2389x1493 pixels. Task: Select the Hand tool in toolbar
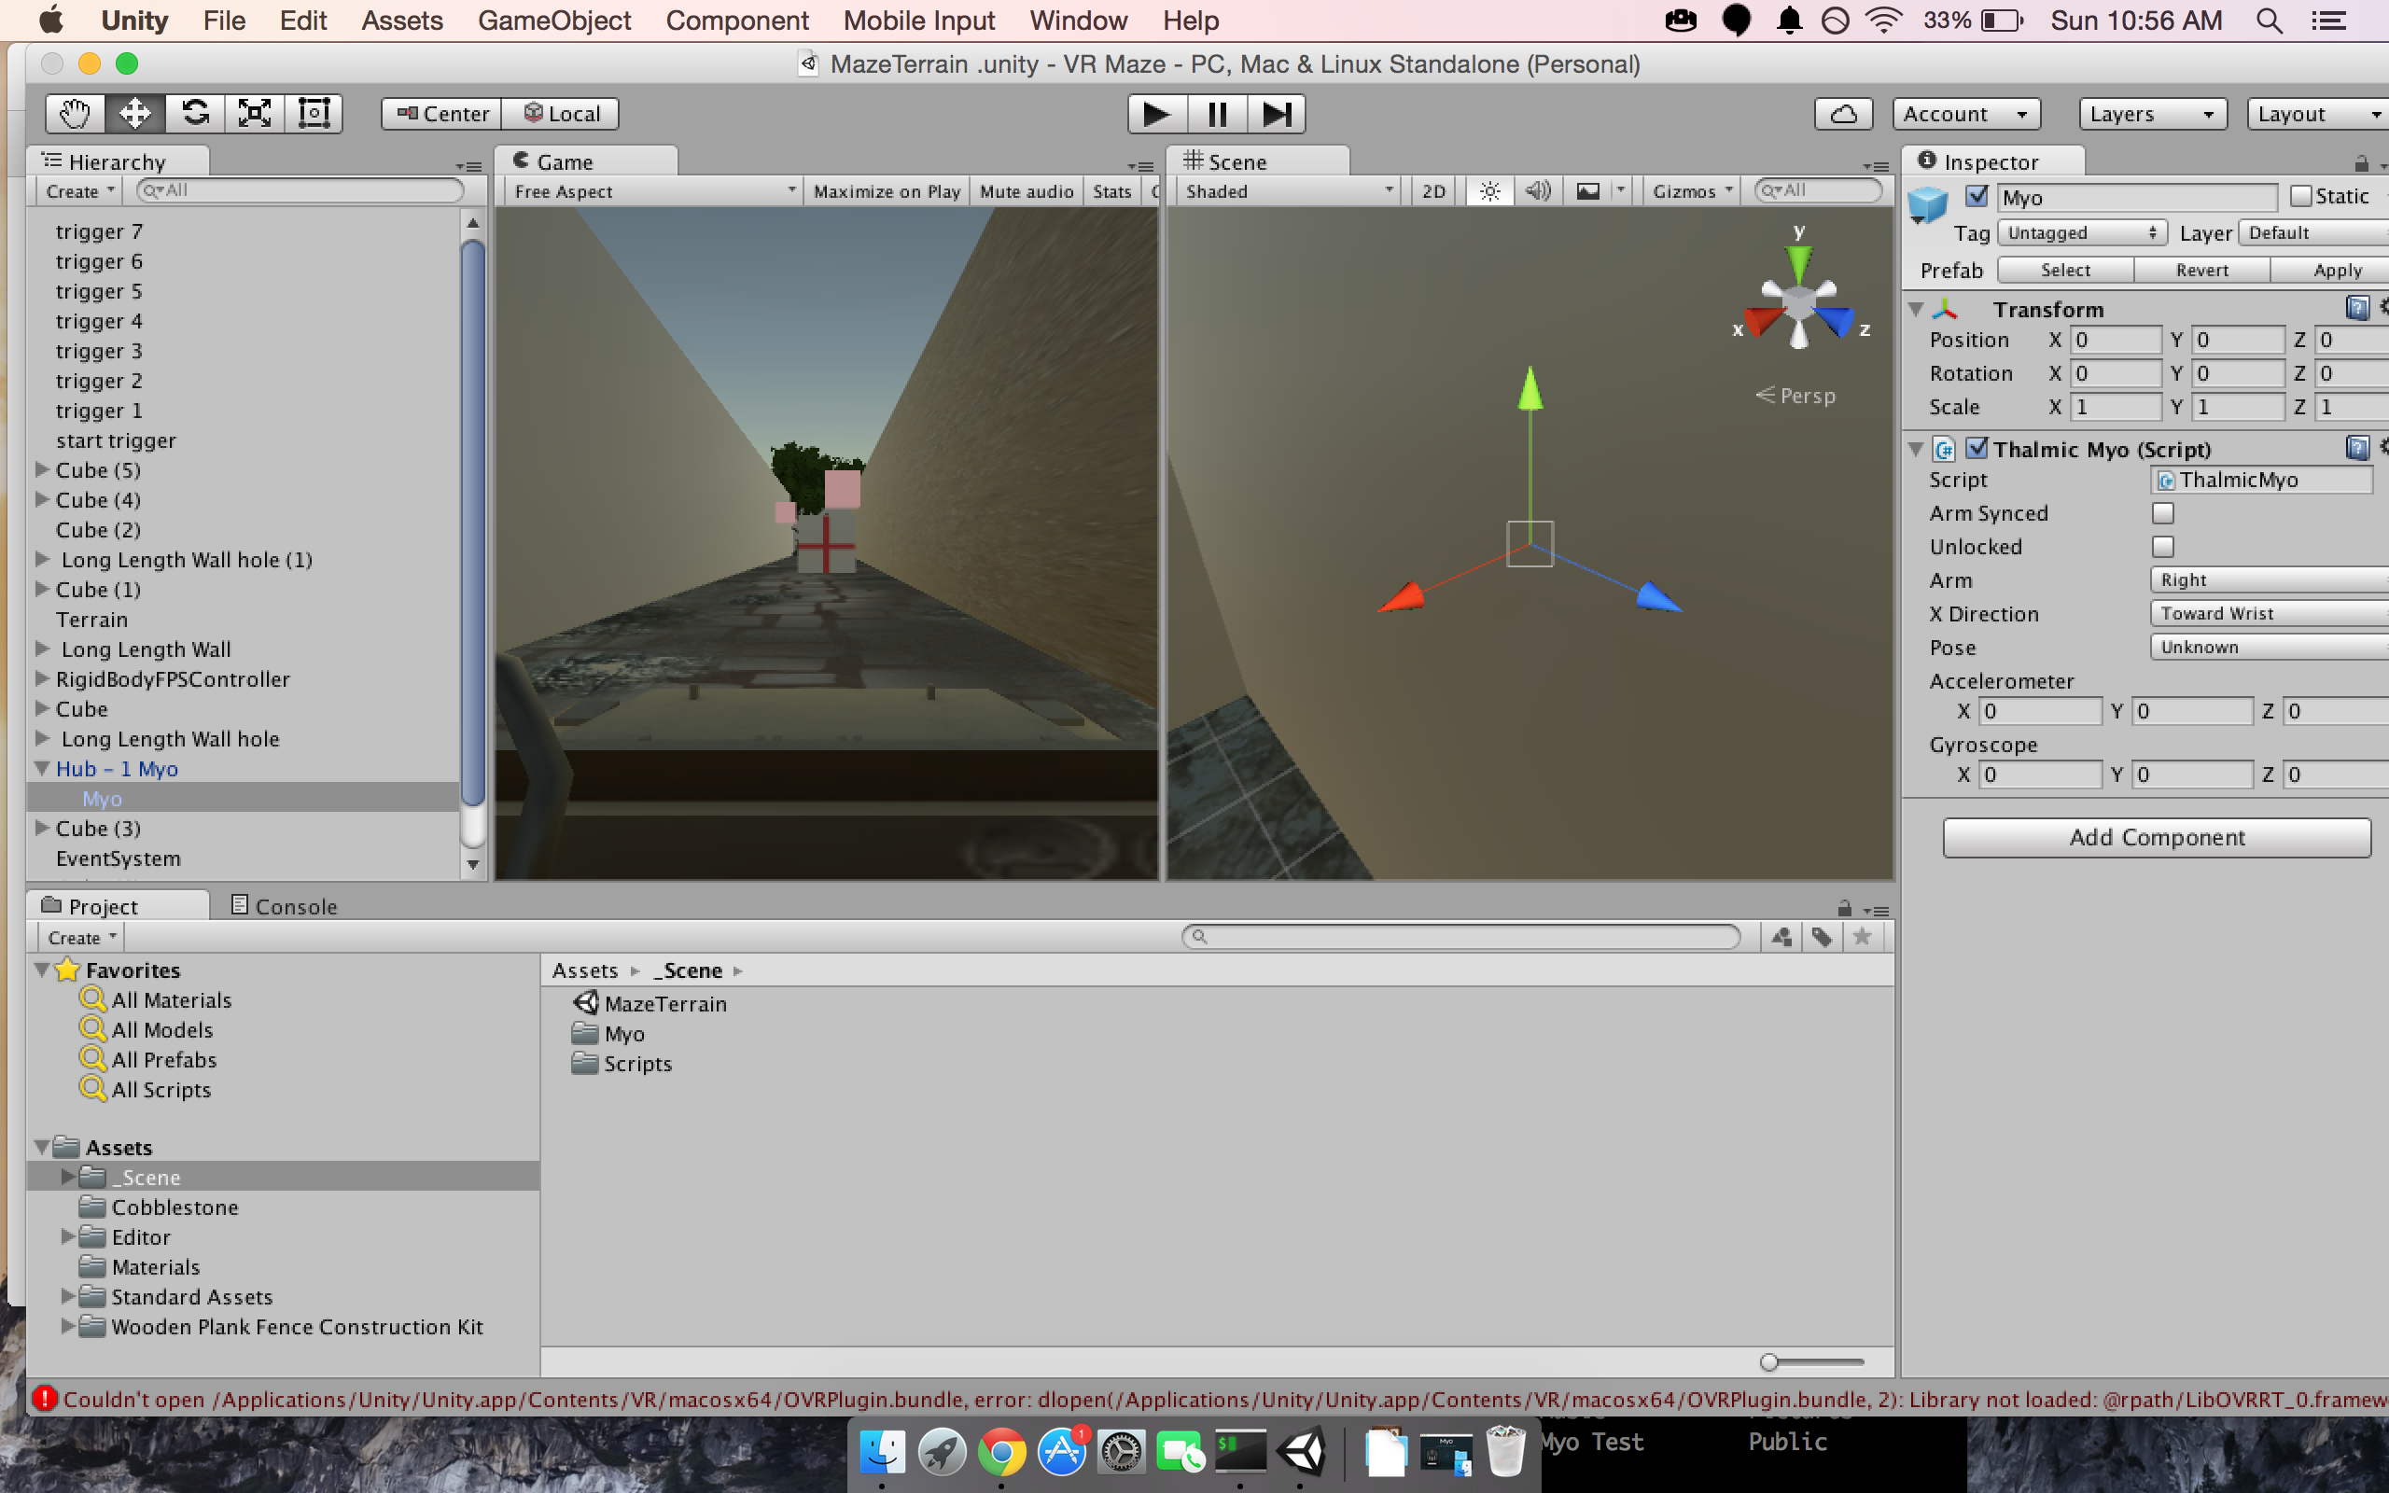tap(75, 114)
